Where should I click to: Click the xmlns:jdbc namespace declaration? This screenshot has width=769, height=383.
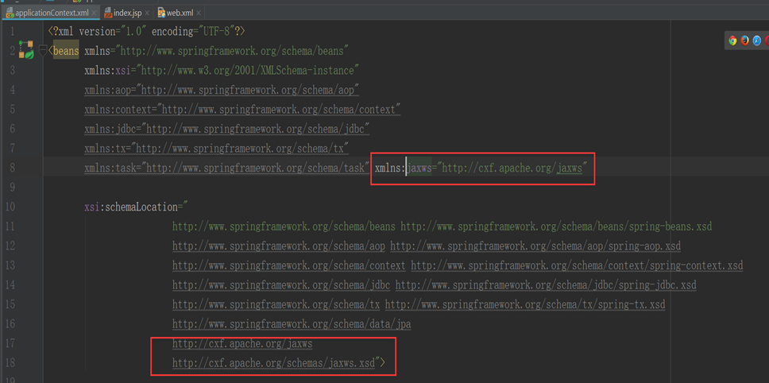[x=226, y=129]
